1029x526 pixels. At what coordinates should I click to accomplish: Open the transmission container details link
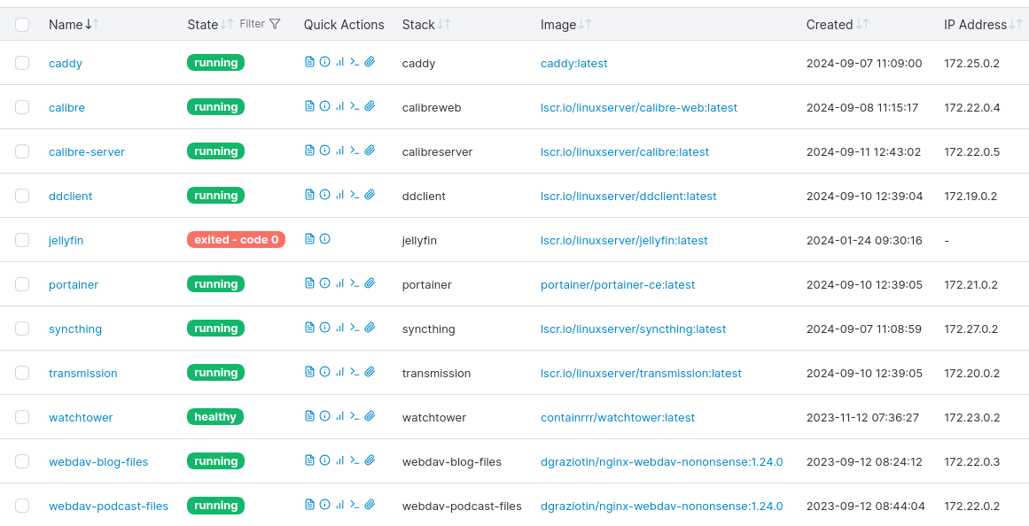coord(82,373)
